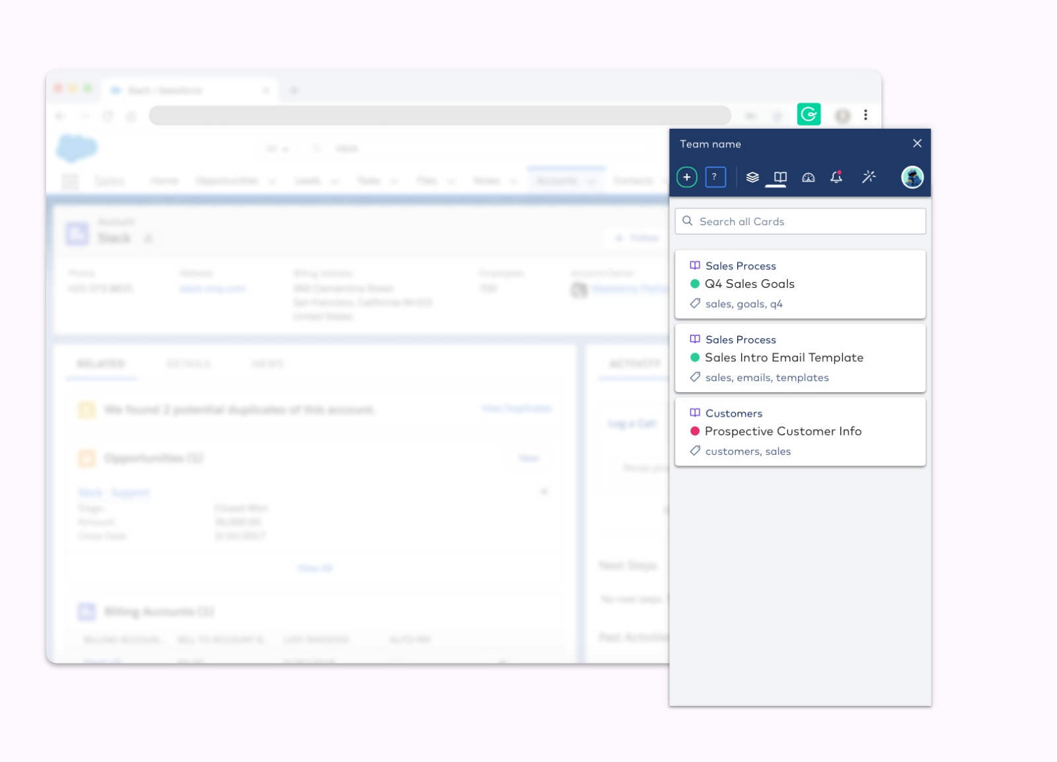Click the green plus create-card icon
Image resolution: width=1057 pixels, height=762 pixels.
coord(687,177)
